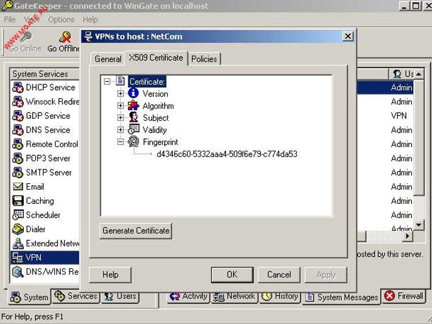Click the scroll-up arrow in users list

tap(418, 74)
